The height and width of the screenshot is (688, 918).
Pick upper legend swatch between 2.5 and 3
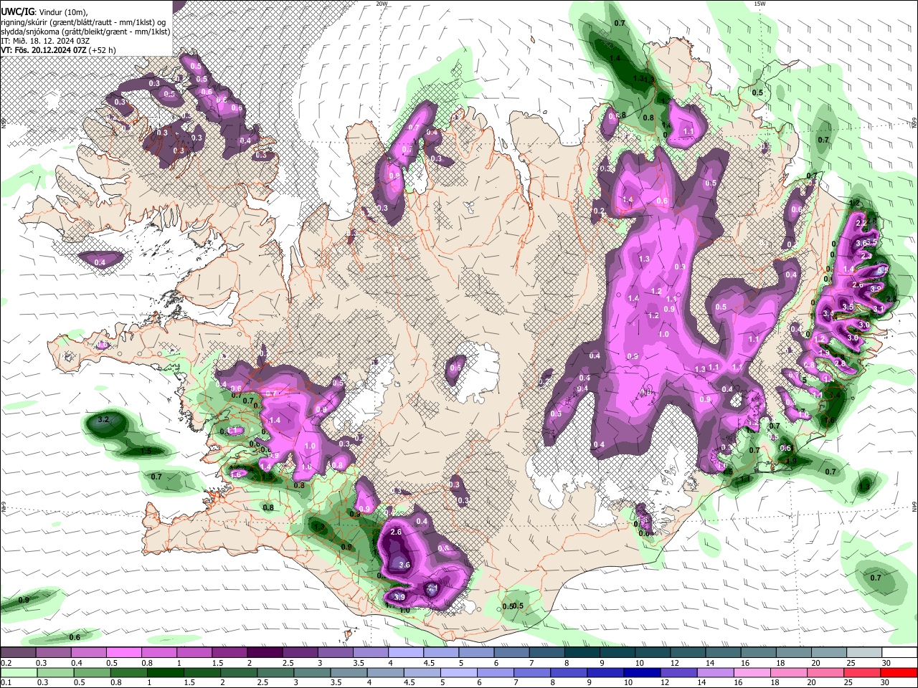coord(300,653)
